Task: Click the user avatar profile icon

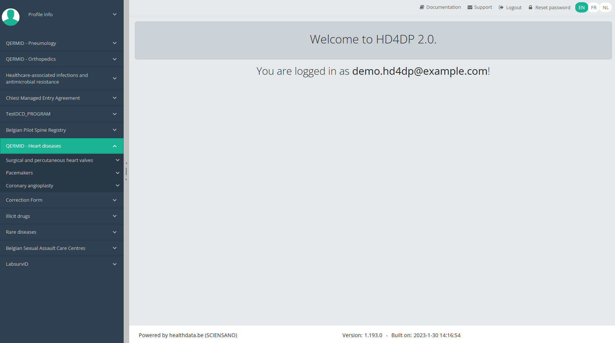Action: tap(11, 17)
